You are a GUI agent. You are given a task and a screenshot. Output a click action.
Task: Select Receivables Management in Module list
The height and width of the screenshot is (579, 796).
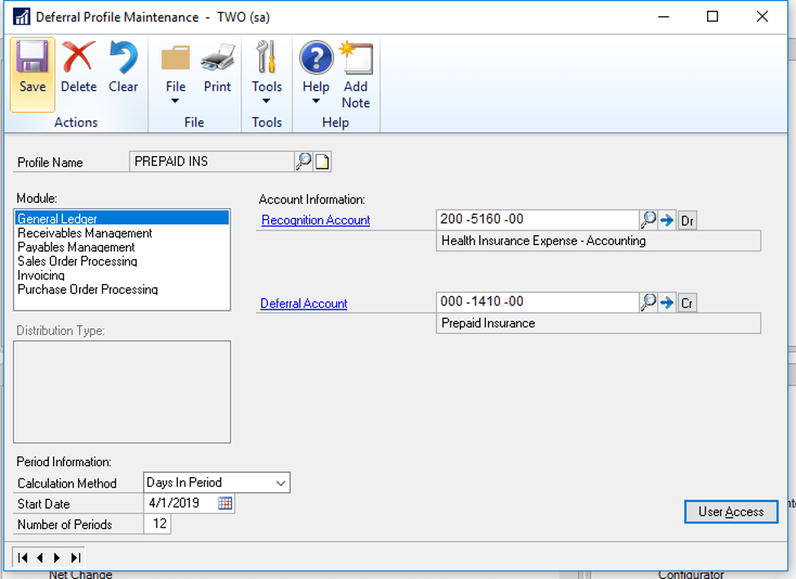coord(85,234)
